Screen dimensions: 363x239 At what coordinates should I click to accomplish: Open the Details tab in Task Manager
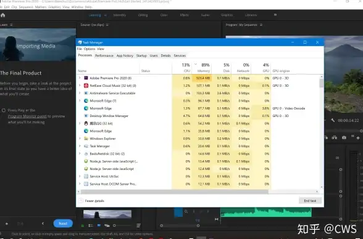point(165,55)
